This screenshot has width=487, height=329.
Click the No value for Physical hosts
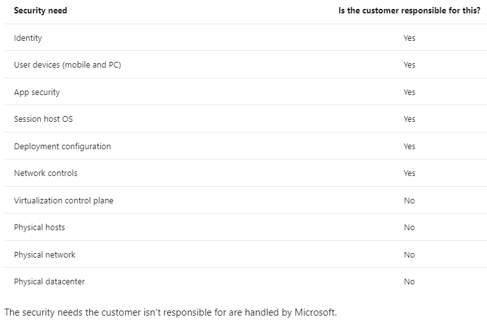409,228
